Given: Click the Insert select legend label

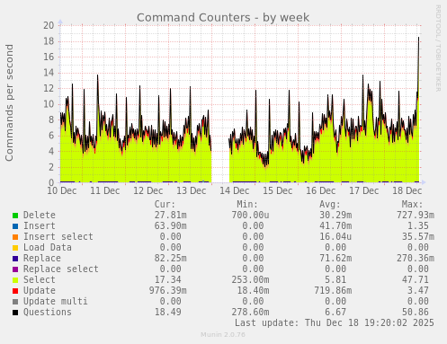Looking at the screenshot, I should (x=58, y=237).
